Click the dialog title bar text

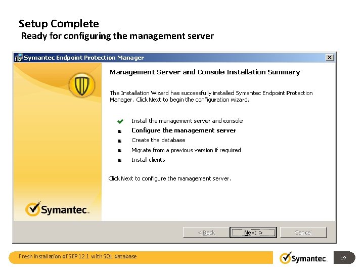click(x=84, y=58)
